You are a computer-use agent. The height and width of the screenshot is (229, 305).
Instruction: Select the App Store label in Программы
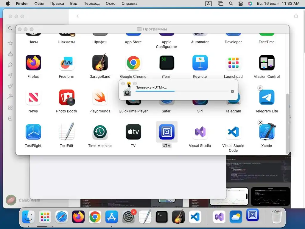[133, 42]
